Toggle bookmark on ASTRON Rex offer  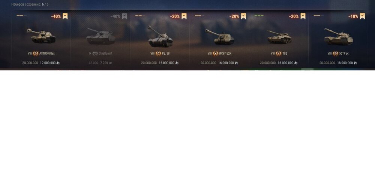coord(65,16)
